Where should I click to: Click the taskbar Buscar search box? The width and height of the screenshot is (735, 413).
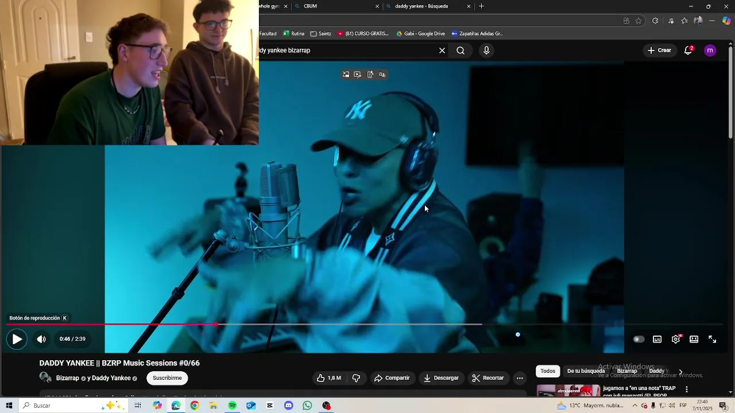coord(73,406)
